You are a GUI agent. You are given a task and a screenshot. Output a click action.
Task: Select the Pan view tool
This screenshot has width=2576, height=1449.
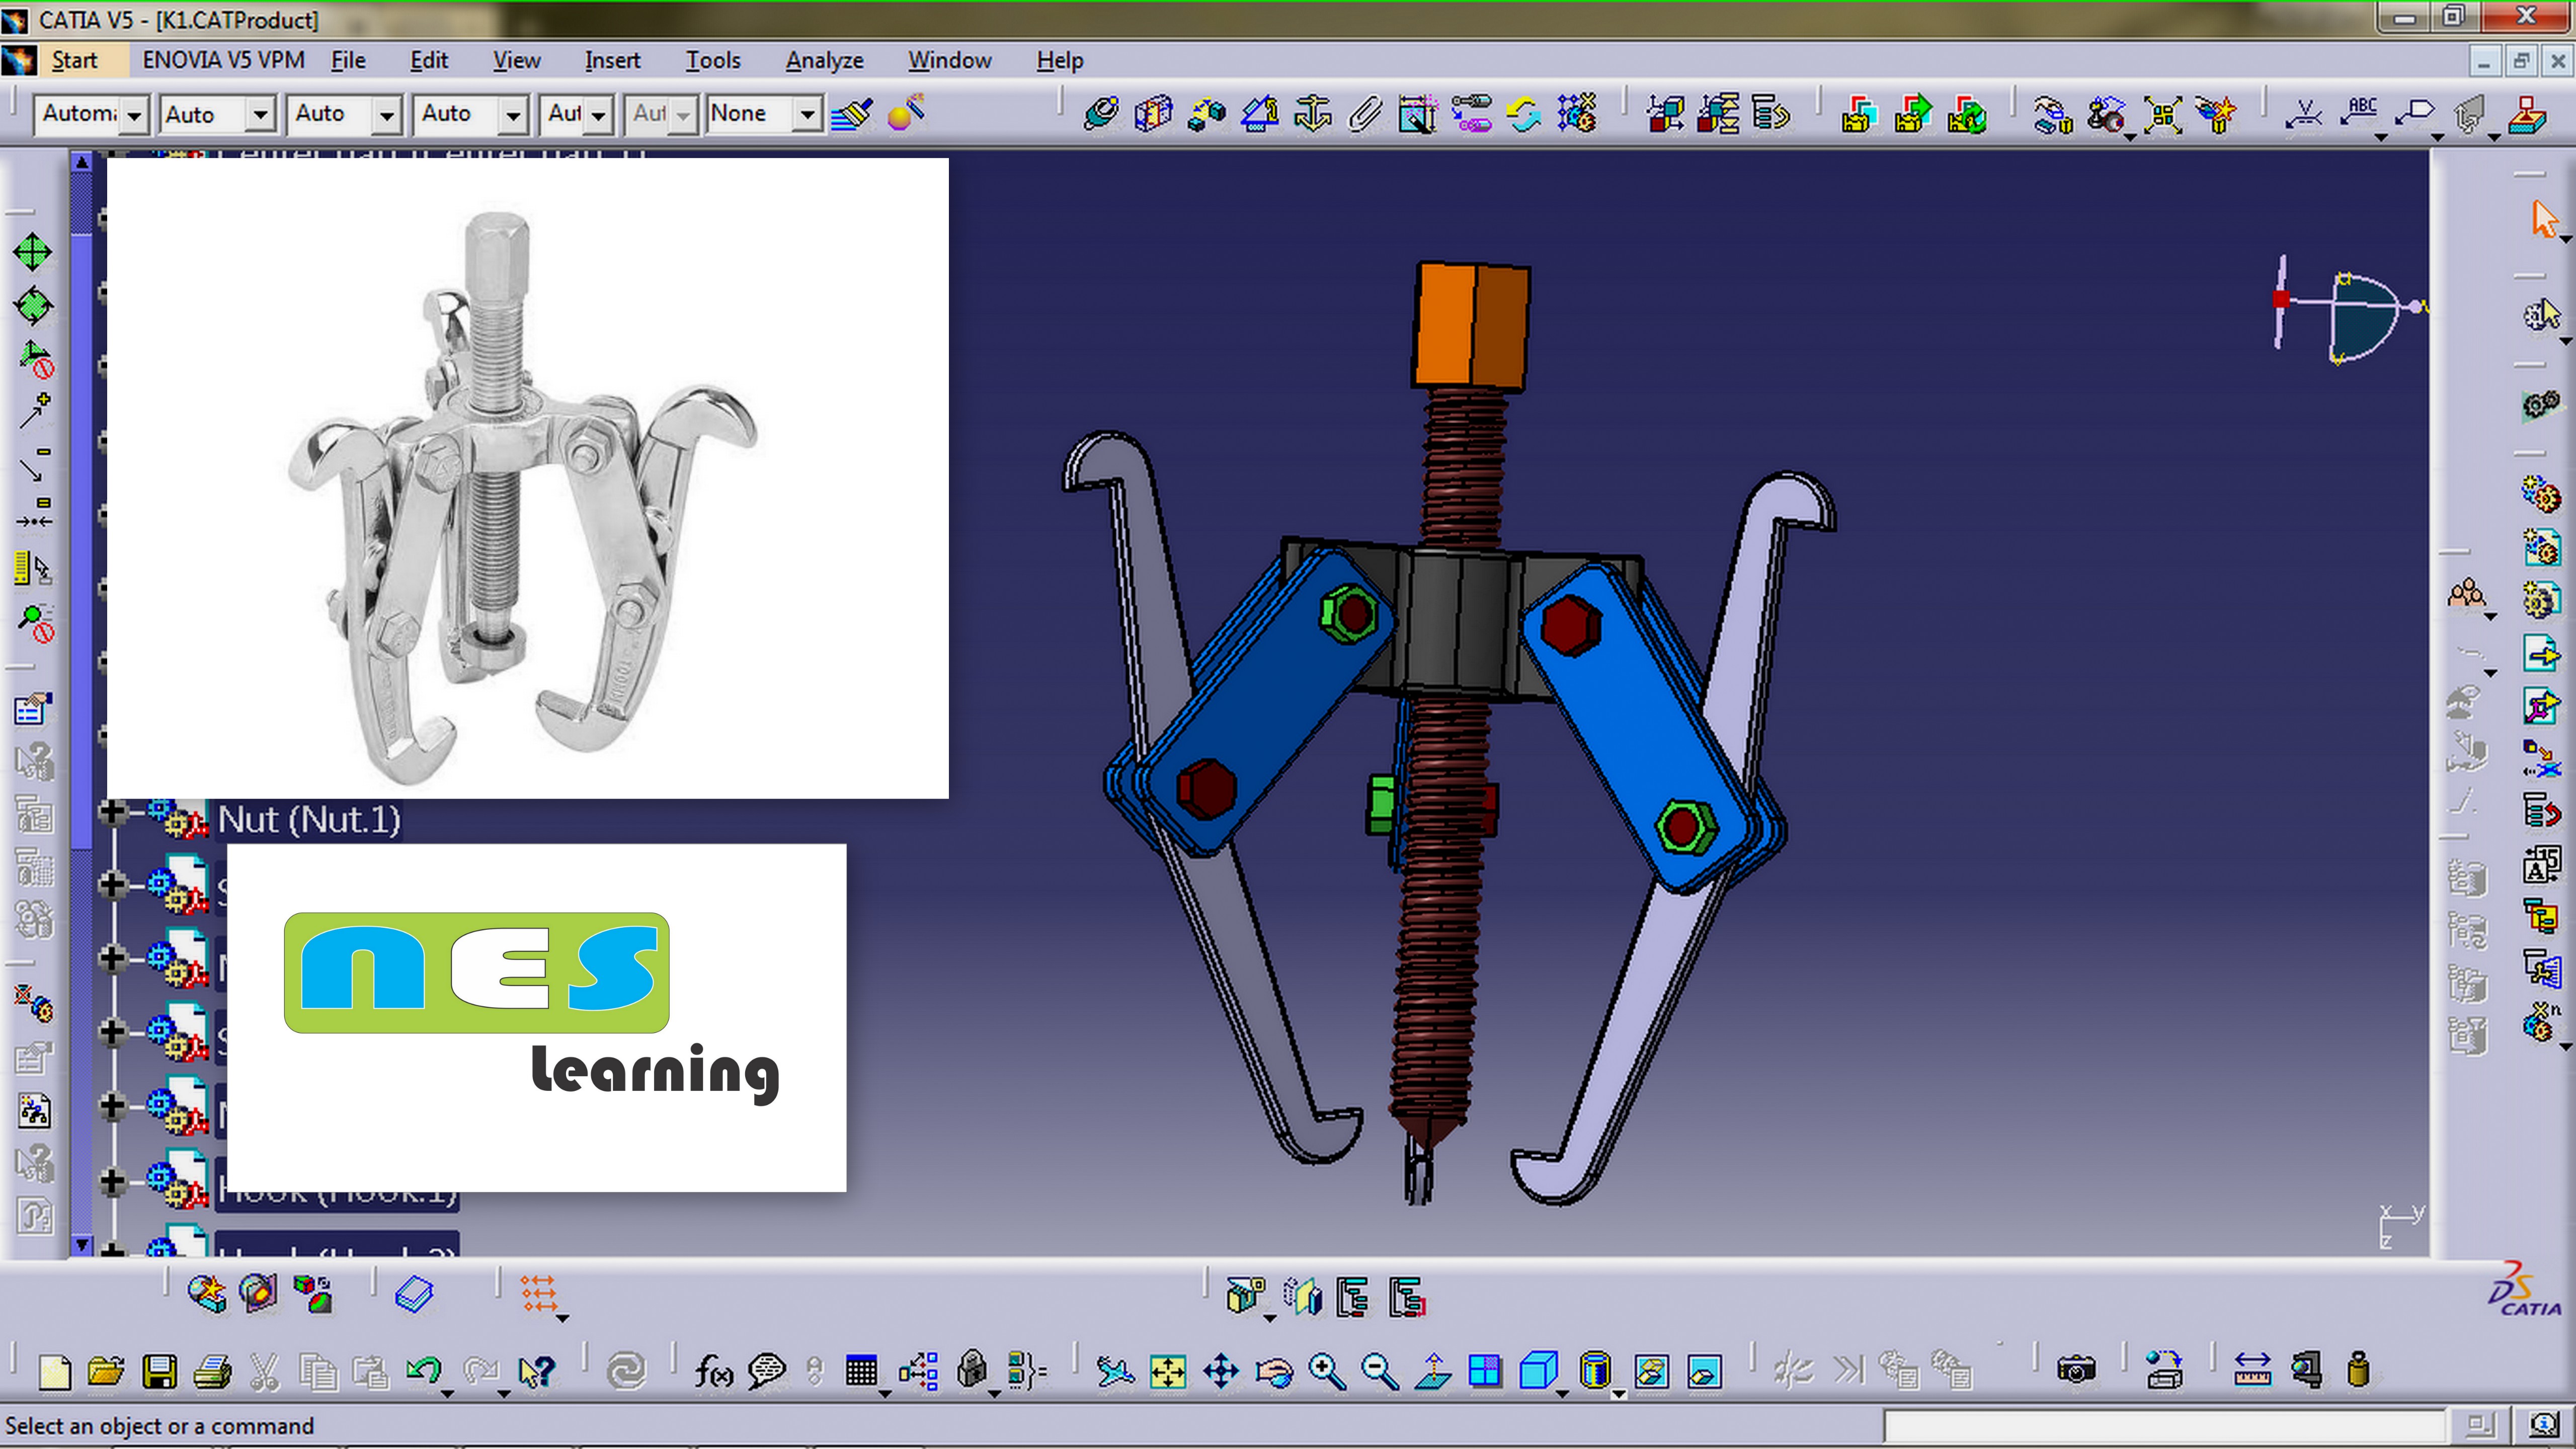click(x=1221, y=1371)
